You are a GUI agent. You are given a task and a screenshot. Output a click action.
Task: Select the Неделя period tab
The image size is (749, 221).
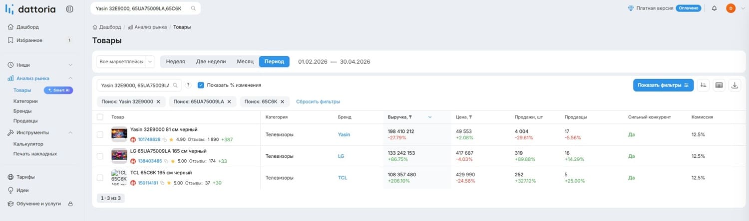click(x=175, y=61)
